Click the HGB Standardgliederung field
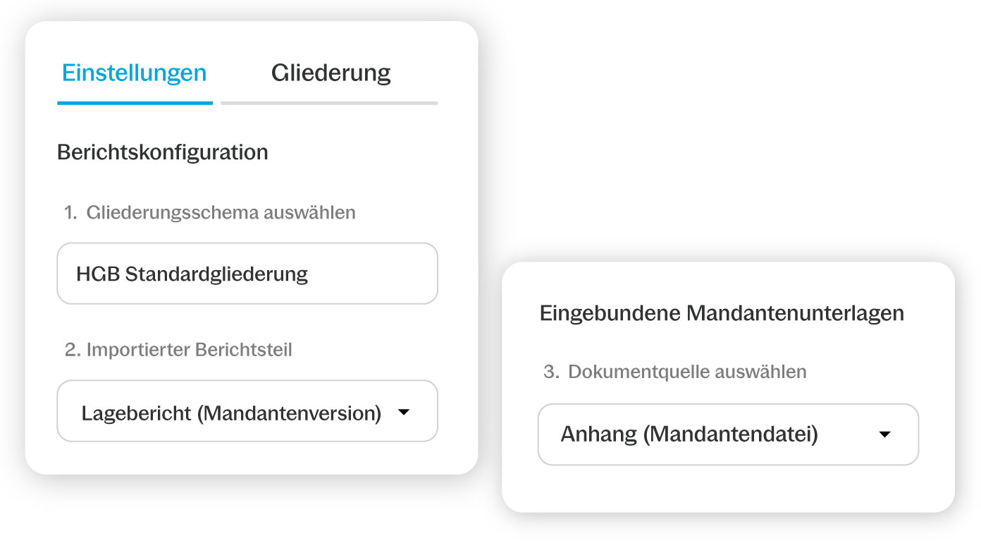The image size is (981, 553). [x=247, y=274]
